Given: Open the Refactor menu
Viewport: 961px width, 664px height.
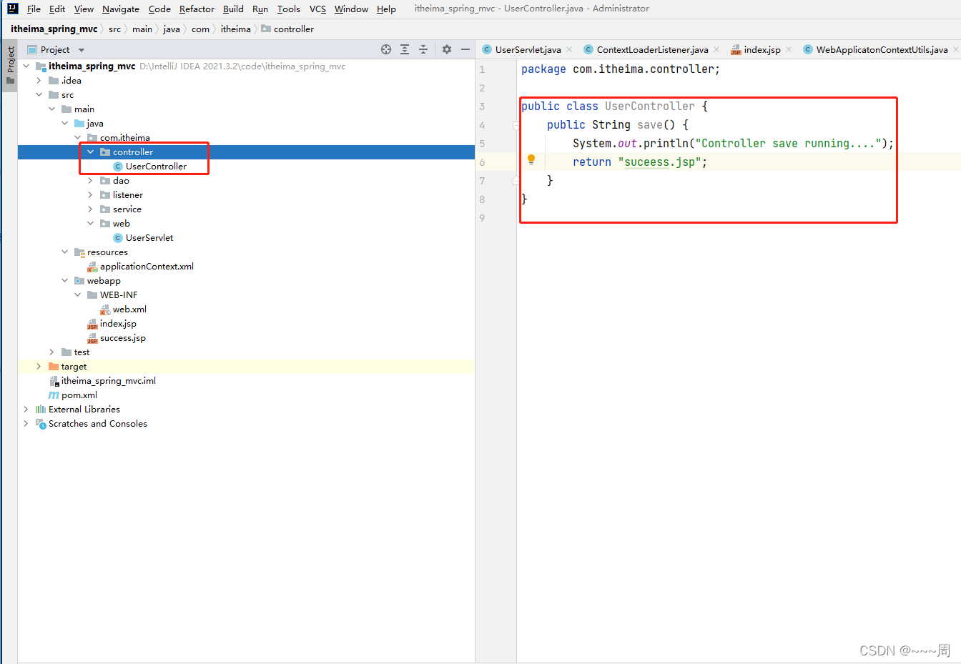Looking at the screenshot, I should coord(197,9).
